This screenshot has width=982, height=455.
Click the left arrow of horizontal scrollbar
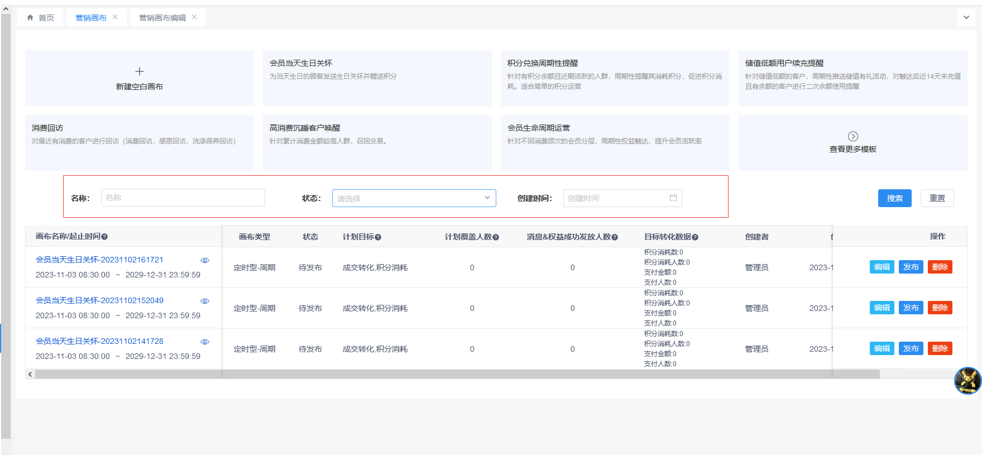(30, 374)
